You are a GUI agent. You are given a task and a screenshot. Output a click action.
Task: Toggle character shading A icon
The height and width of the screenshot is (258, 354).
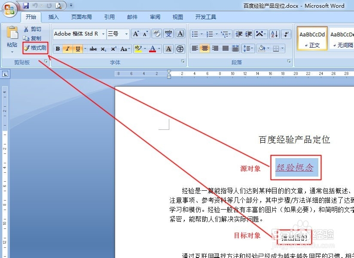[x=168, y=49]
